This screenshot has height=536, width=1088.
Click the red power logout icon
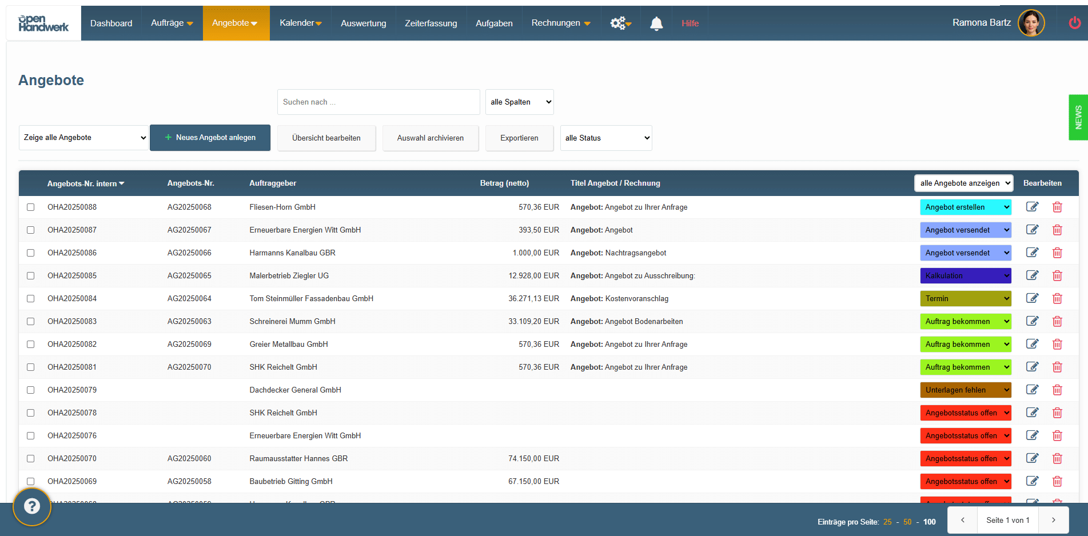click(x=1074, y=23)
